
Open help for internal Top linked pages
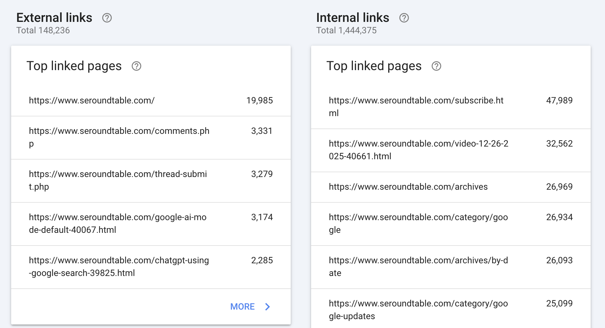[x=436, y=66]
